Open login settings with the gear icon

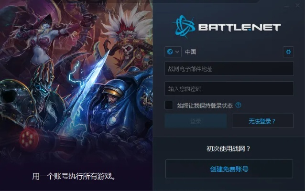(288, 52)
